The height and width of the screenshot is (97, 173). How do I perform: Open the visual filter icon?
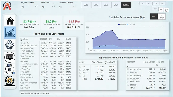pyautogui.click(x=161, y=10)
